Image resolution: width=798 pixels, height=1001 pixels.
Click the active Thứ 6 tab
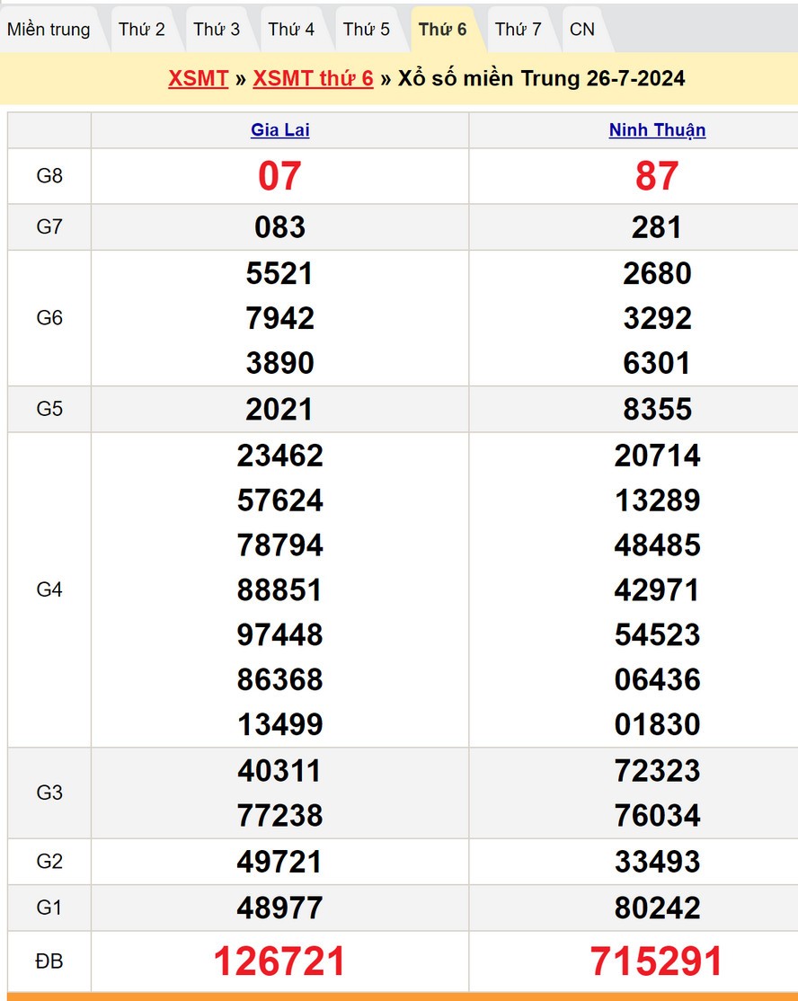pyautogui.click(x=443, y=30)
